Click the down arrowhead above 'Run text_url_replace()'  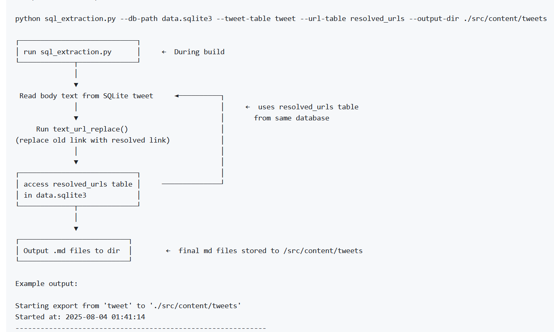[x=76, y=118]
